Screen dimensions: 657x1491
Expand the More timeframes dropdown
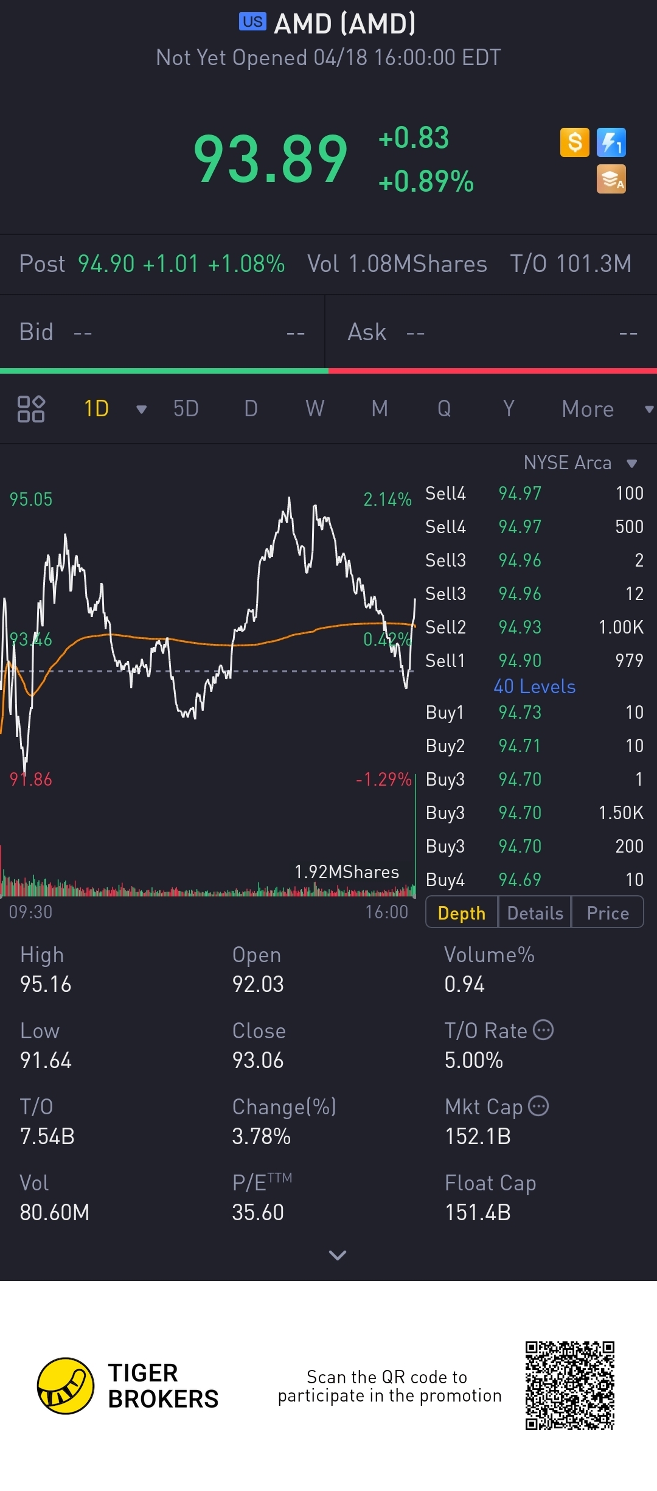pos(649,410)
